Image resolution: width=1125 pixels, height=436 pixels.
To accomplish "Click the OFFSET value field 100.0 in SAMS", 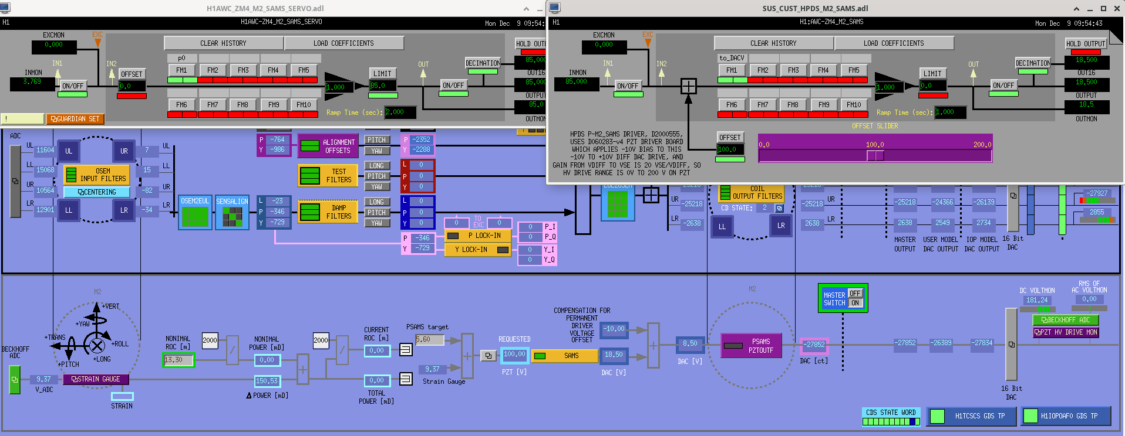I will [730, 149].
